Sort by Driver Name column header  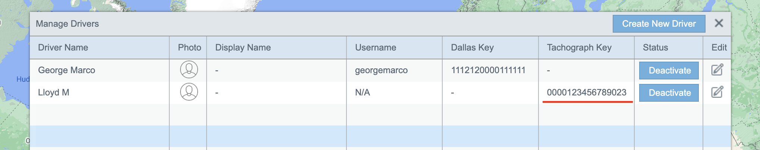[63, 48]
